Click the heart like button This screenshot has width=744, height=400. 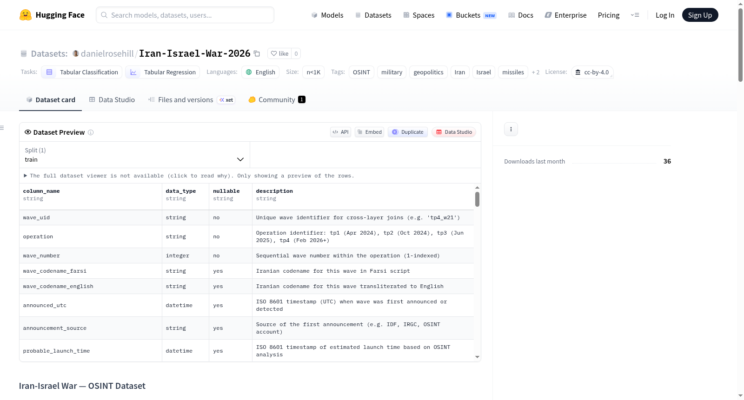tap(279, 53)
